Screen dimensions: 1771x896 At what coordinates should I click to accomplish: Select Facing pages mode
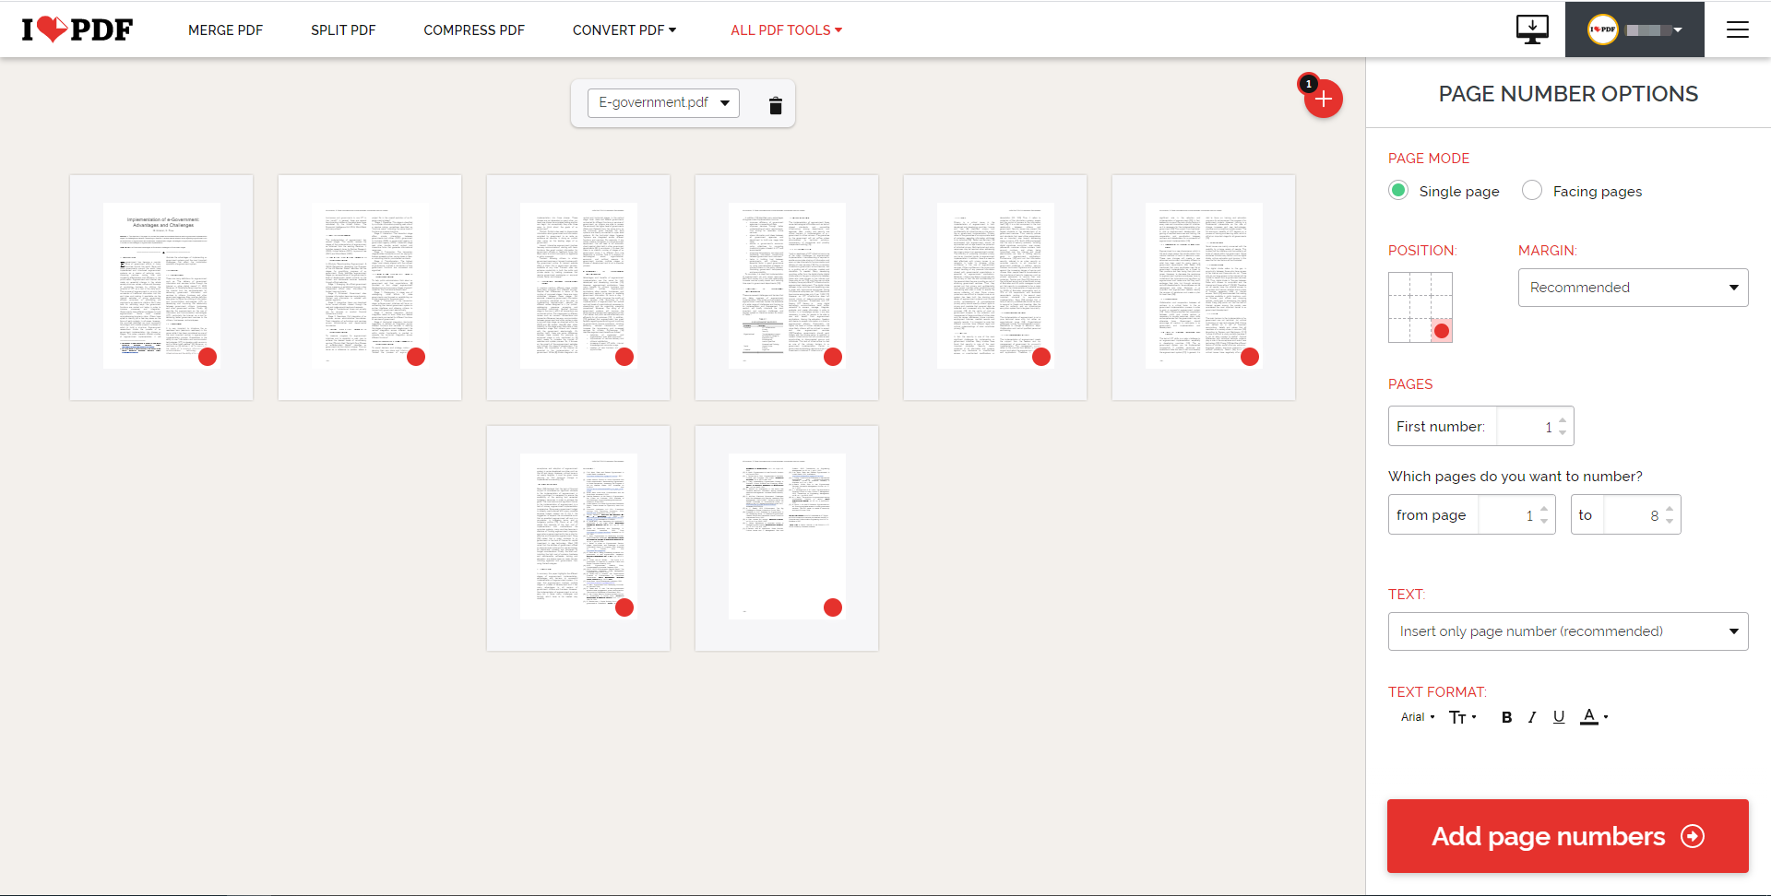tap(1532, 191)
